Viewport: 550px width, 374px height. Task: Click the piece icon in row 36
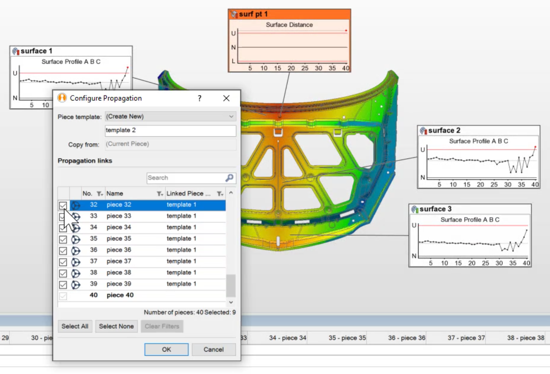coord(76,251)
